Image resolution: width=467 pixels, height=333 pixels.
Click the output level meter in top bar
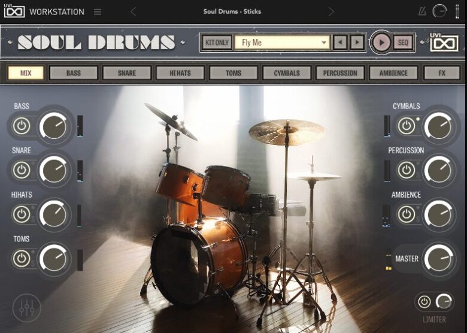pyautogui.click(x=457, y=11)
